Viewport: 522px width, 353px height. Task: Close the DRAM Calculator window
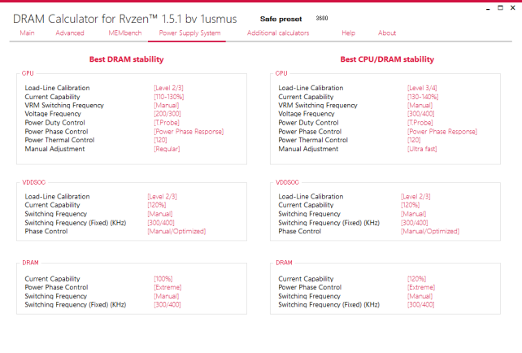(513, 7)
